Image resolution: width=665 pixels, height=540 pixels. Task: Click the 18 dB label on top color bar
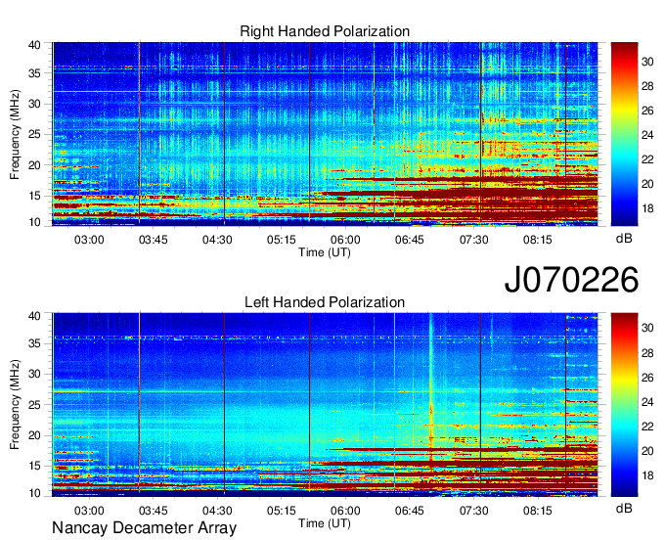[647, 208]
